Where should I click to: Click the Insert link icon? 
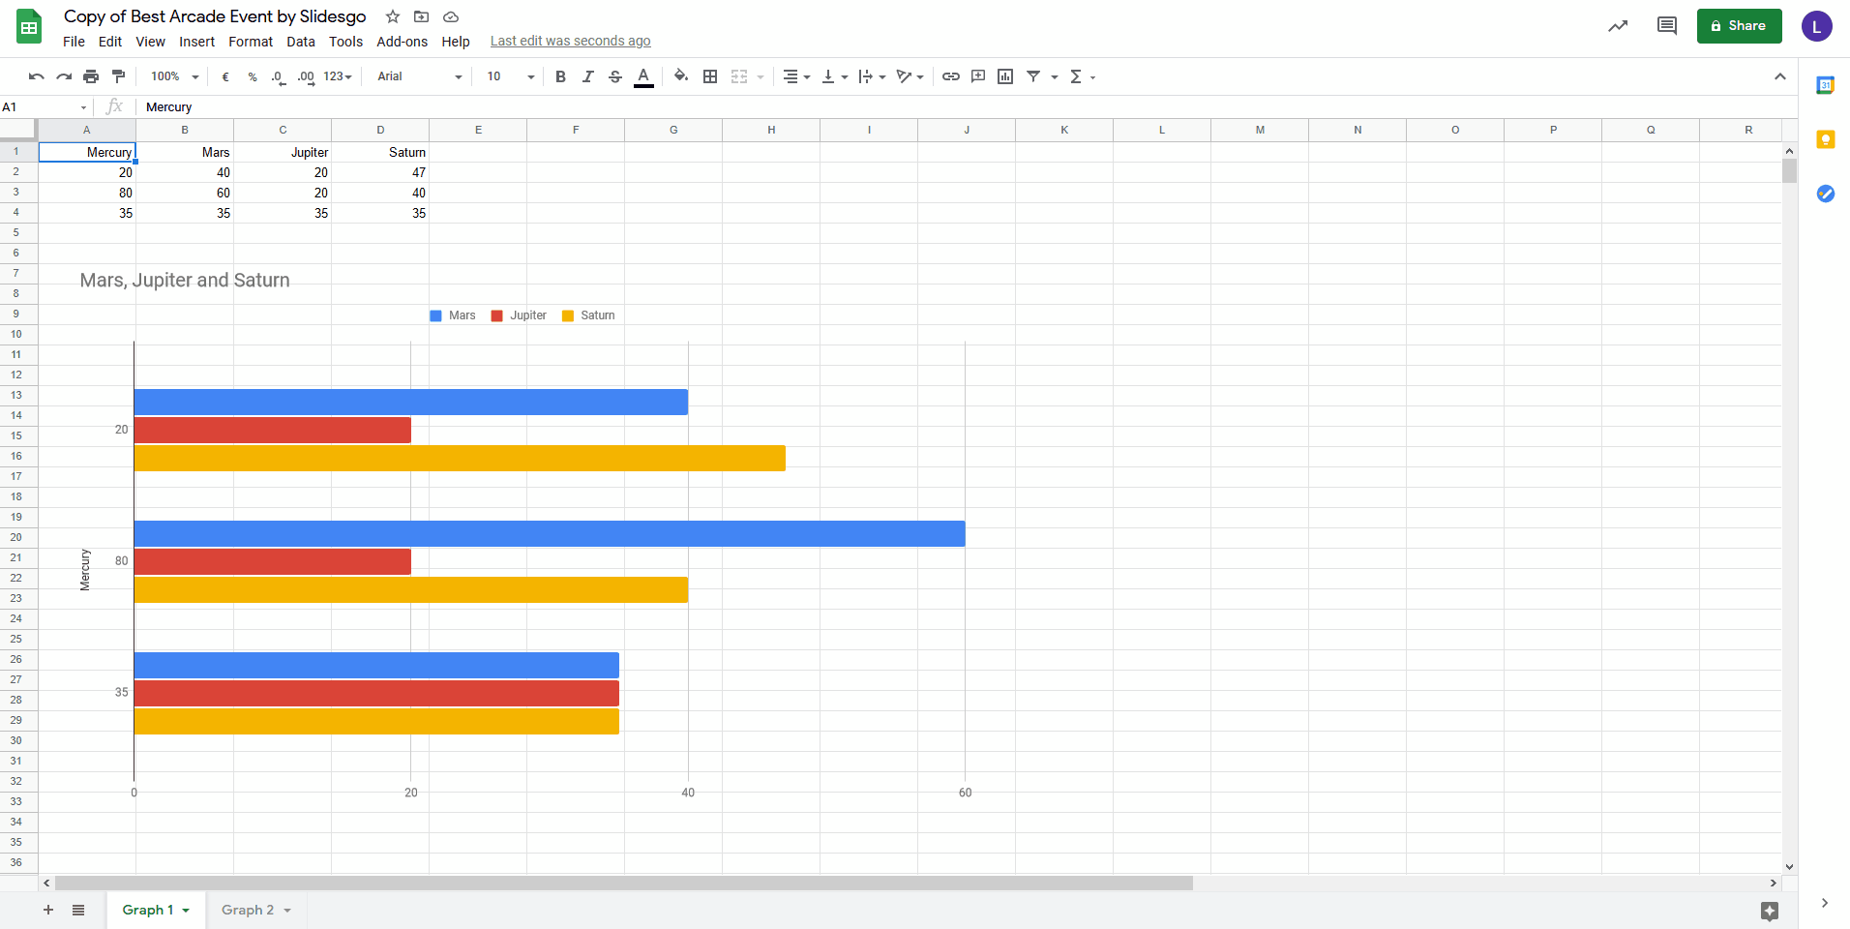click(951, 76)
